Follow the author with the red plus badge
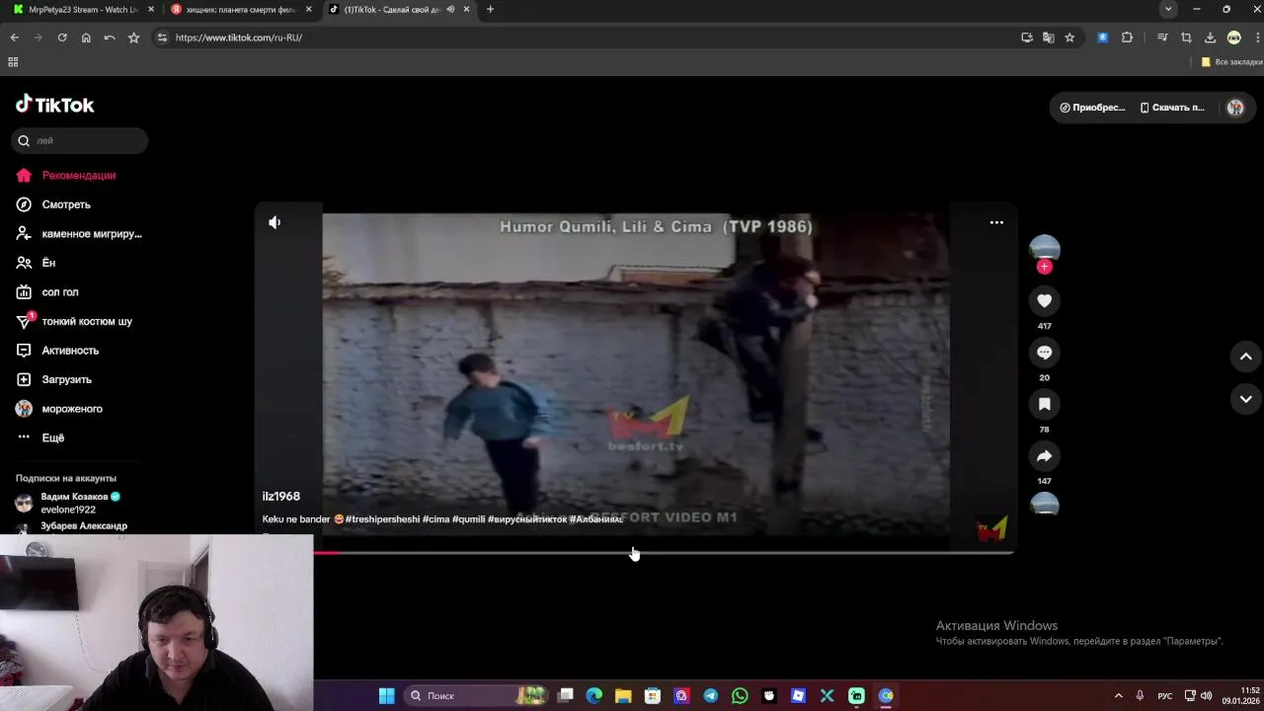 pyautogui.click(x=1044, y=267)
